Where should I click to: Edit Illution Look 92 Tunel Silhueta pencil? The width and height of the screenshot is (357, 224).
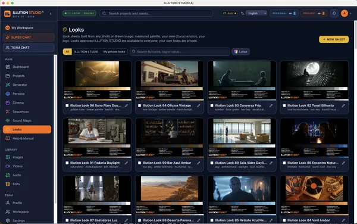(343, 105)
